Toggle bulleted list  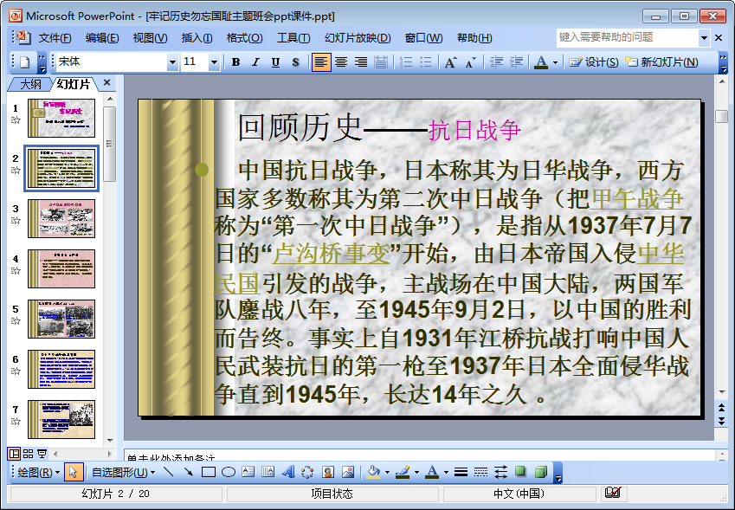[x=426, y=61]
